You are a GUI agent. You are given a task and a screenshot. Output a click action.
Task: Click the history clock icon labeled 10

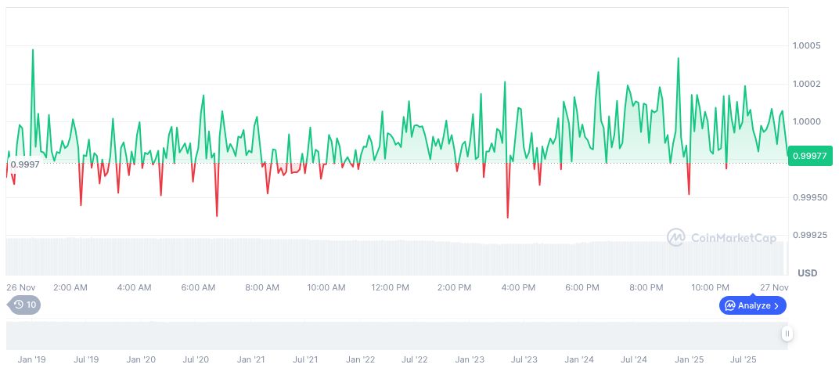(x=23, y=305)
